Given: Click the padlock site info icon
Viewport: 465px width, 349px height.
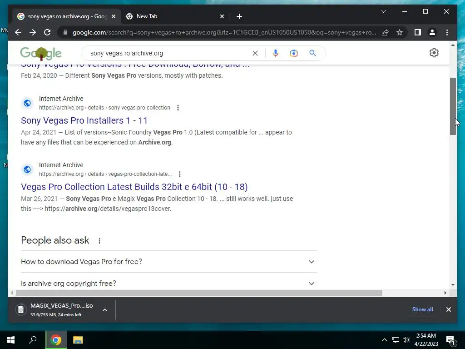Looking at the screenshot, I should [x=65, y=32].
